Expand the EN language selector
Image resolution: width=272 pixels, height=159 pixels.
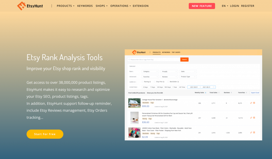pos(225,6)
